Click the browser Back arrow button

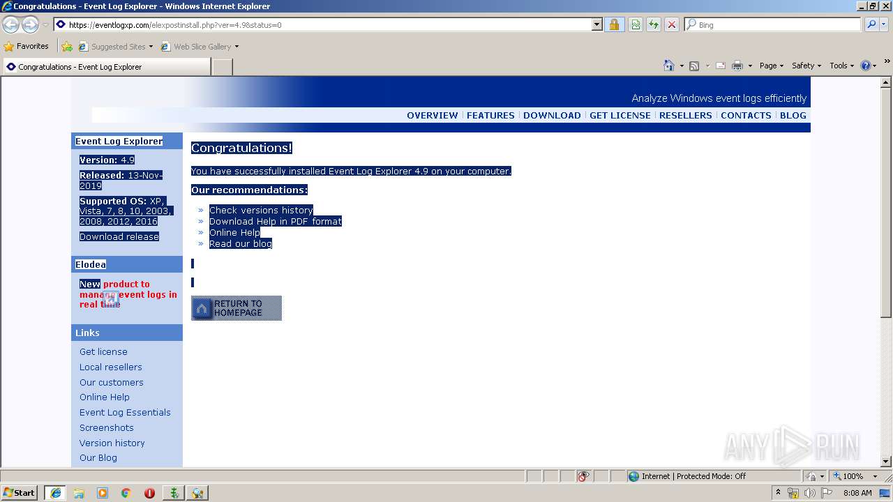(10, 24)
